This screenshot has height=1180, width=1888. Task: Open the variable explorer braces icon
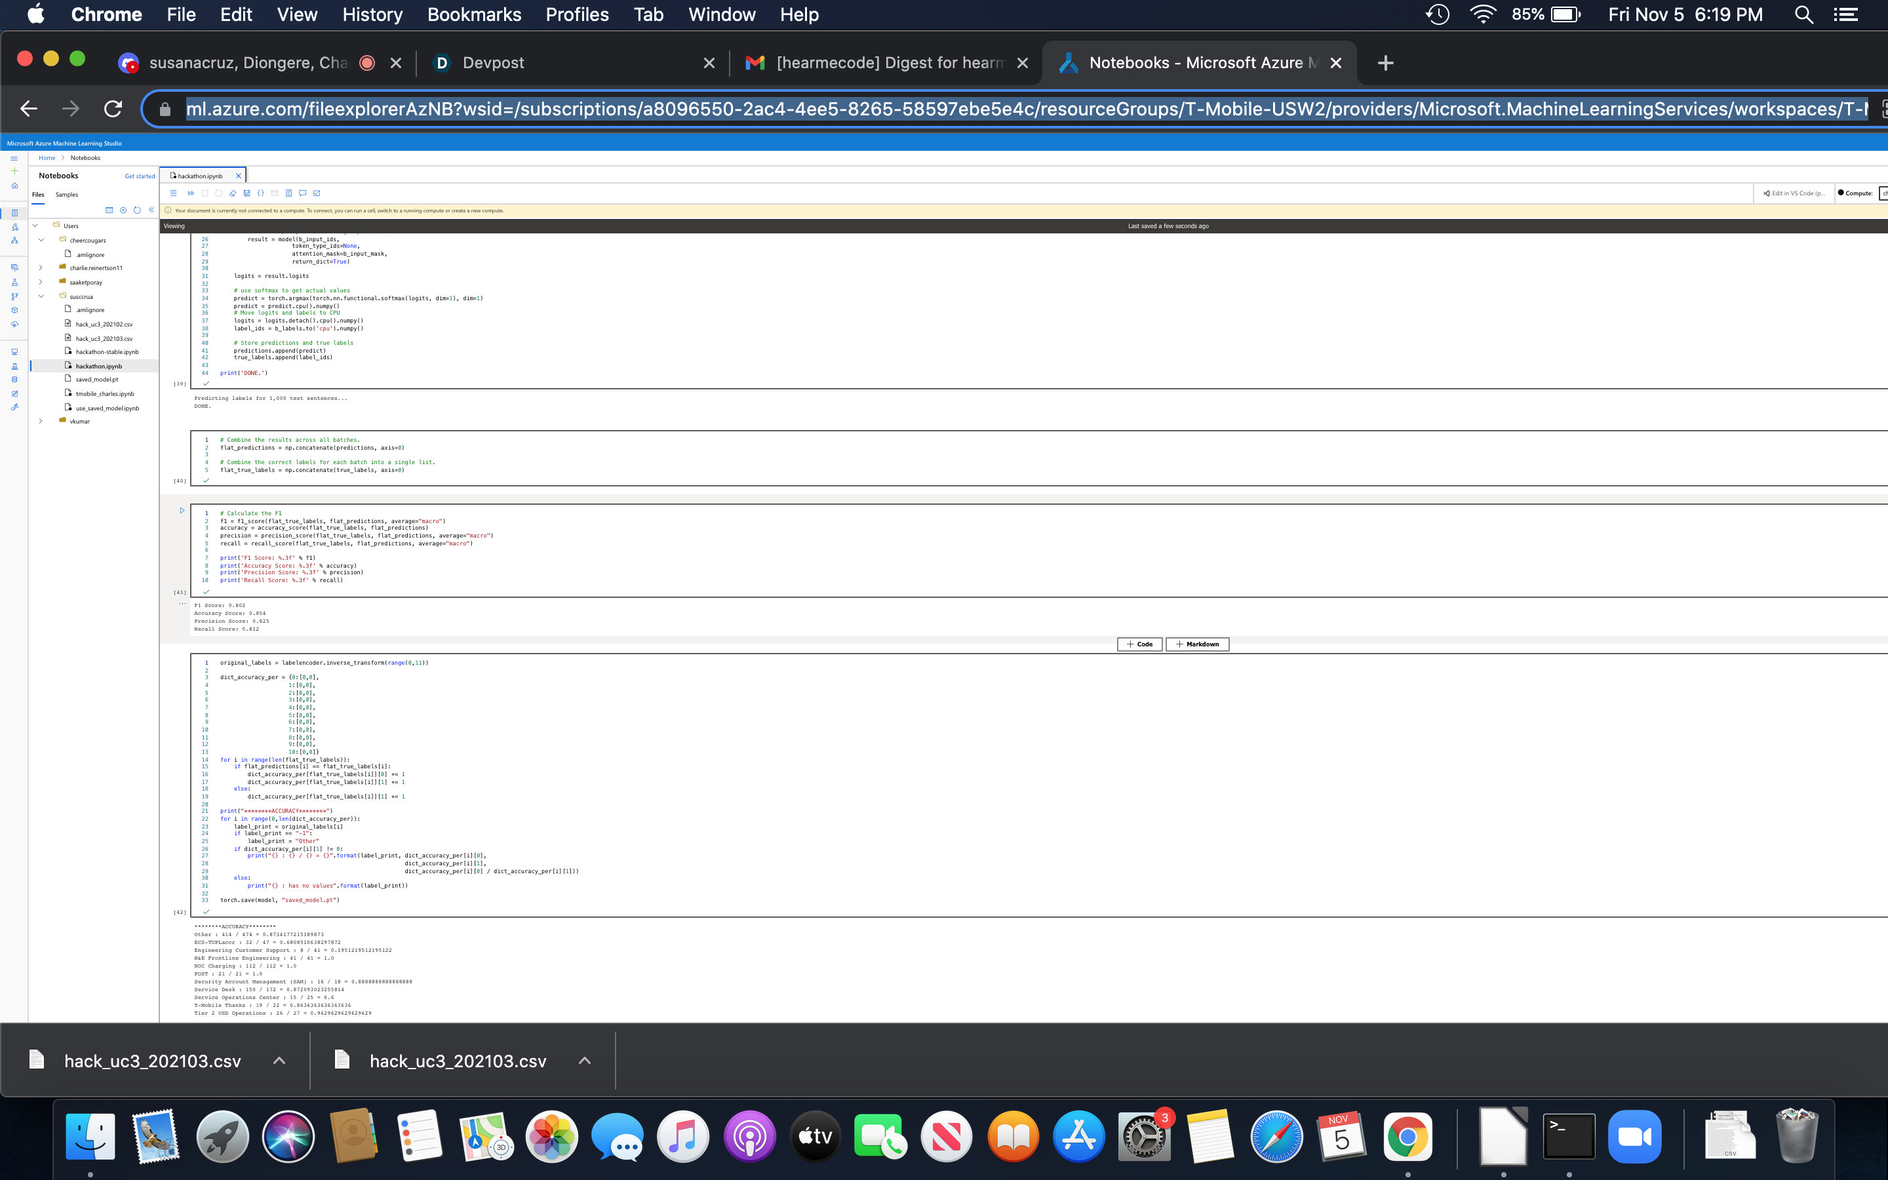(260, 193)
